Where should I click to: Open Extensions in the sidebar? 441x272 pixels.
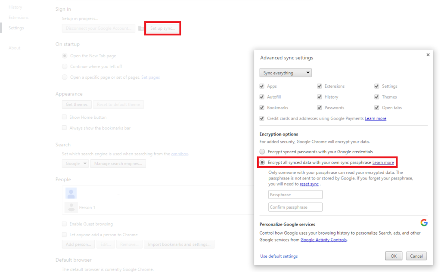(18, 17)
